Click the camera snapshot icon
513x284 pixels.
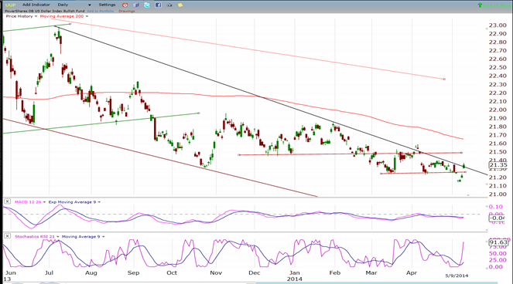(169, 5)
